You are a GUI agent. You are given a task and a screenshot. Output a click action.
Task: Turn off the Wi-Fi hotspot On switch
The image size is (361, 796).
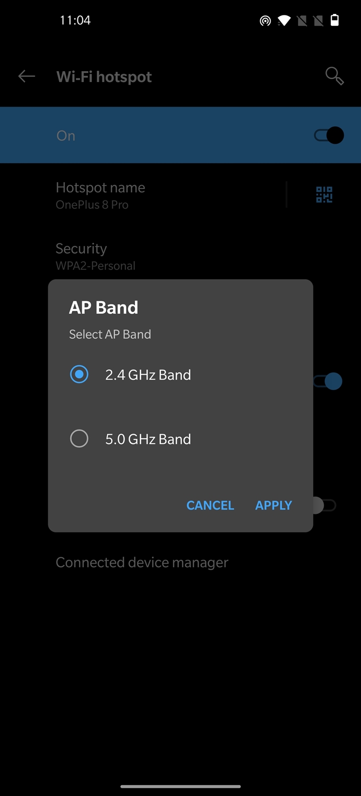329,135
